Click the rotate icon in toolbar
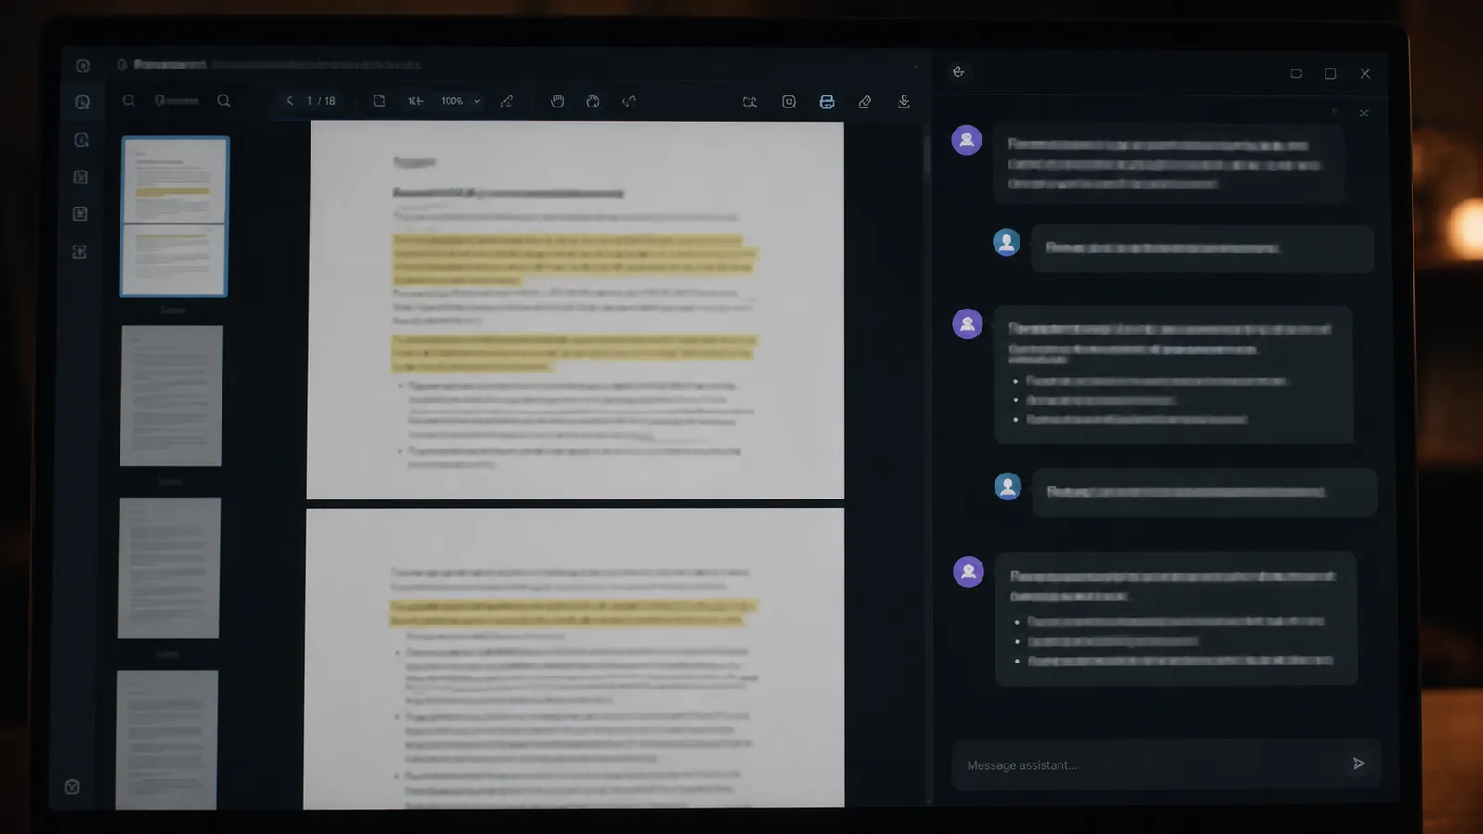Image resolution: width=1483 pixels, height=834 pixels. click(x=629, y=101)
